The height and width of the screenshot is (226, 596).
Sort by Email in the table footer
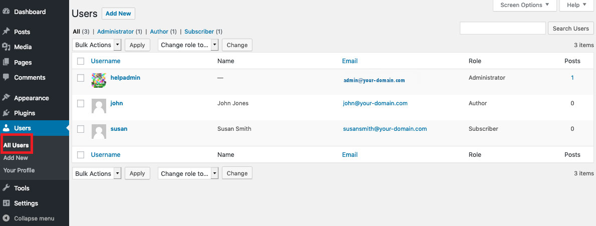pos(350,154)
